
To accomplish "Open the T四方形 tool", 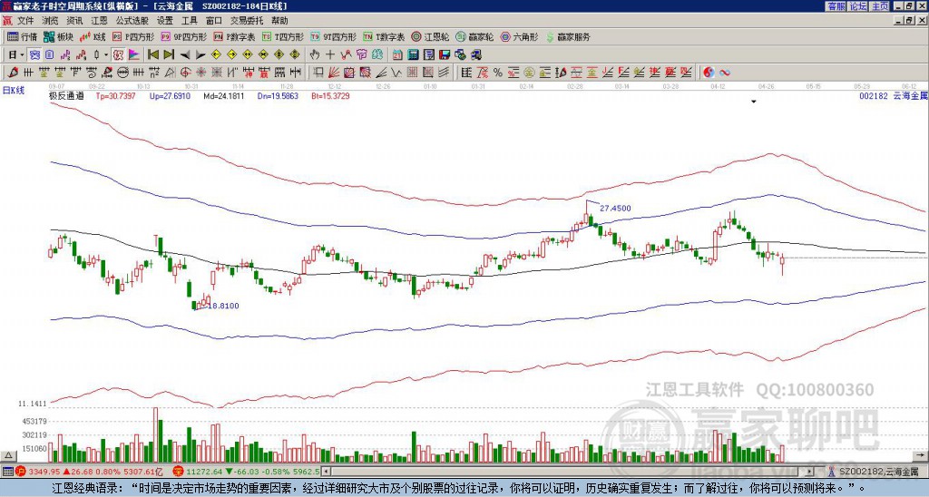I will click(x=283, y=36).
